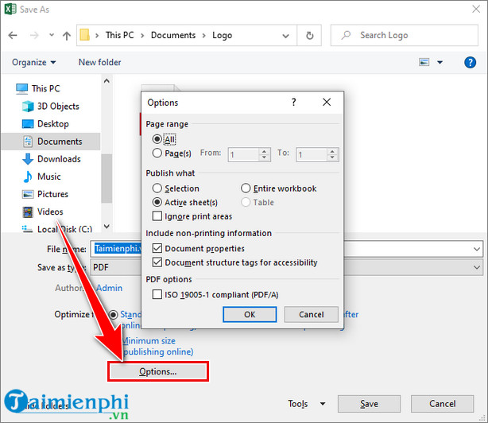Screen dimensions: 488x423
Task: Decrease the From page value
Action: [264, 157]
